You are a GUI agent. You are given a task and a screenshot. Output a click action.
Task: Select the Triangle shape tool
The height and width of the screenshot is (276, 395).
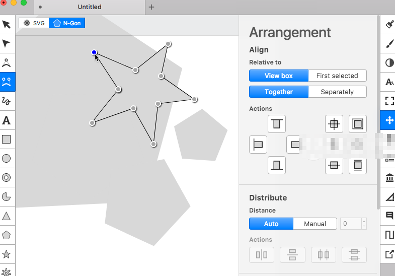(7, 216)
